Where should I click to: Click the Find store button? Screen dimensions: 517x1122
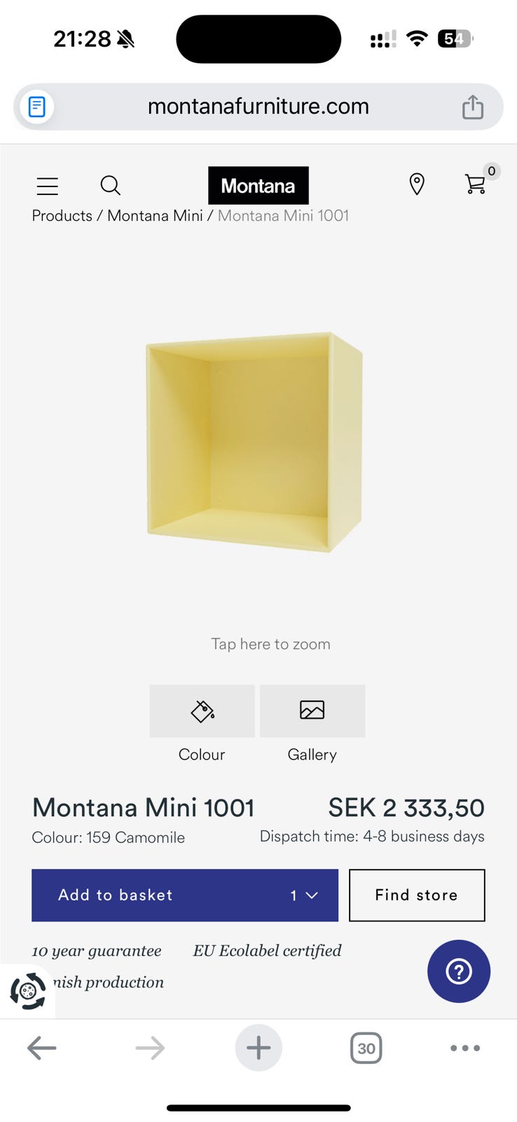pos(417,895)
